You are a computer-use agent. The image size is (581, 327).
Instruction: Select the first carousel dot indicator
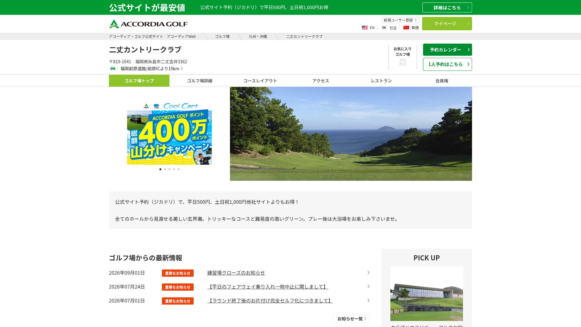point(160,169)
